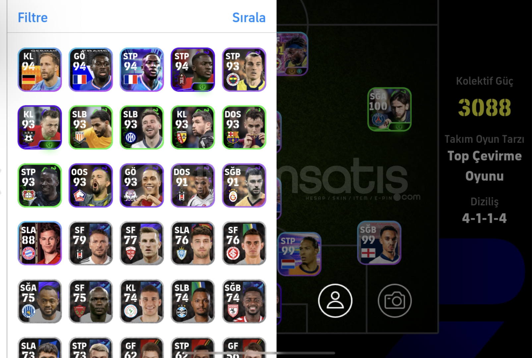Select the KL 94 Germany goalkeeper card
Image resolution: width=532 pixels, height=358 pixels.
click(40, 70)
